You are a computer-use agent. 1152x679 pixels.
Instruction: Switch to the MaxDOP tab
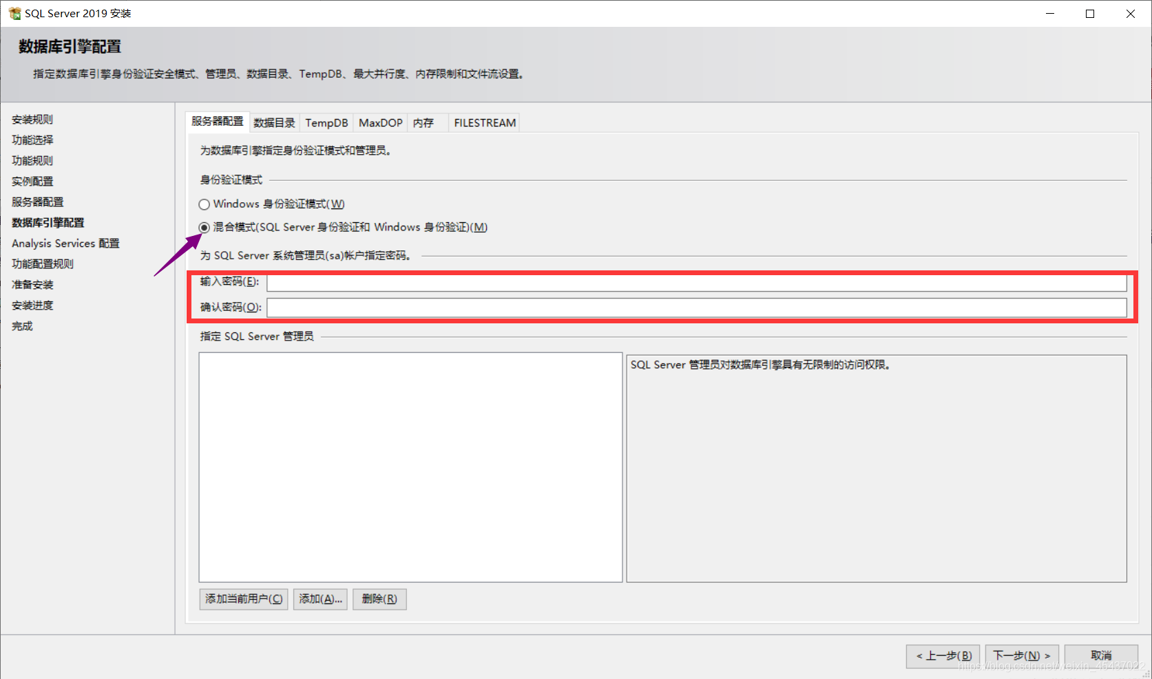[x=380, y=122]
